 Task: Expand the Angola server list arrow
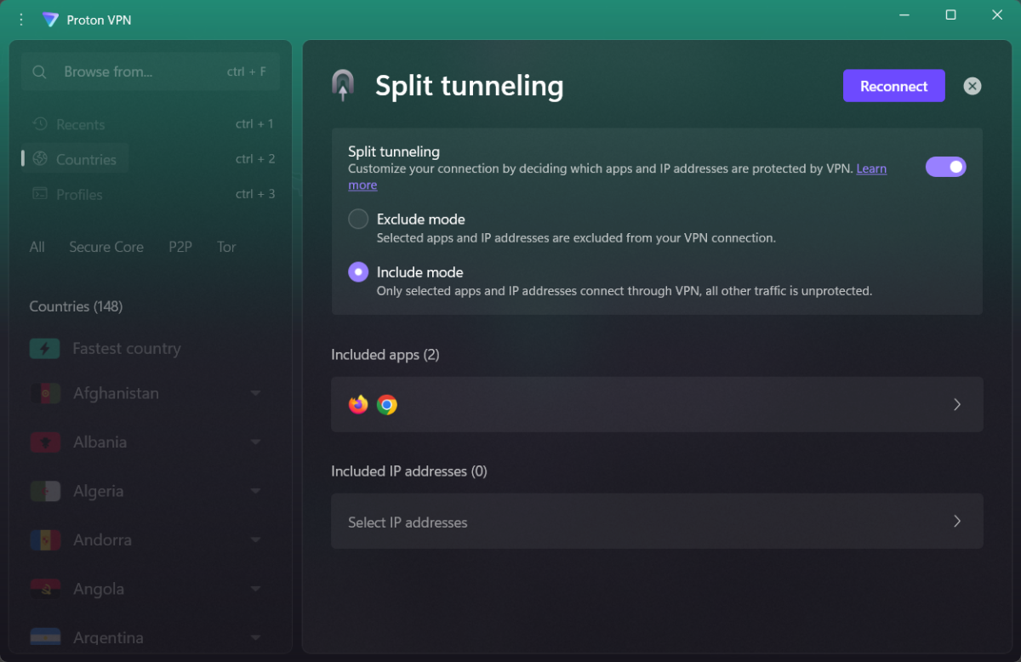tap(255, 589)
